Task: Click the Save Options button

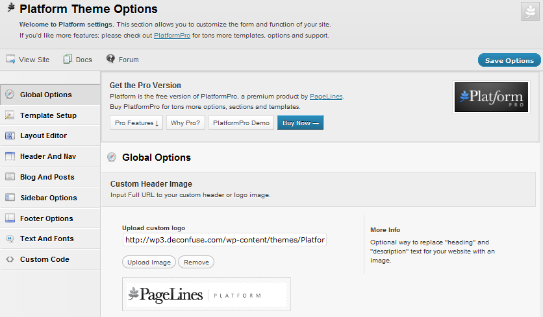Action: coord(509,60)
